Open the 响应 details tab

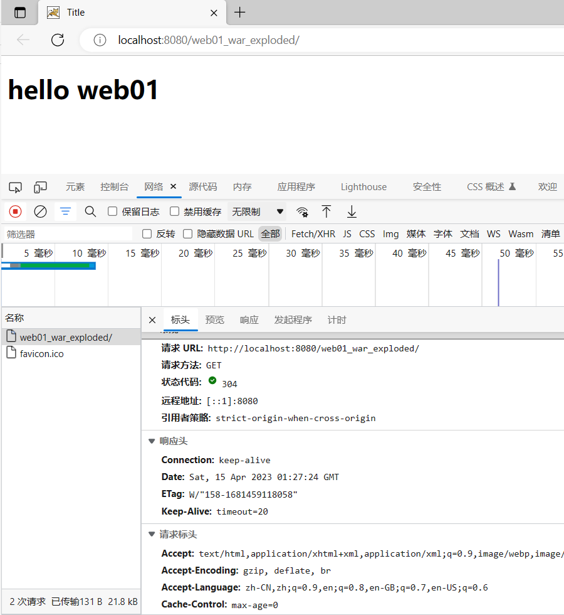(x=249, y=320)
